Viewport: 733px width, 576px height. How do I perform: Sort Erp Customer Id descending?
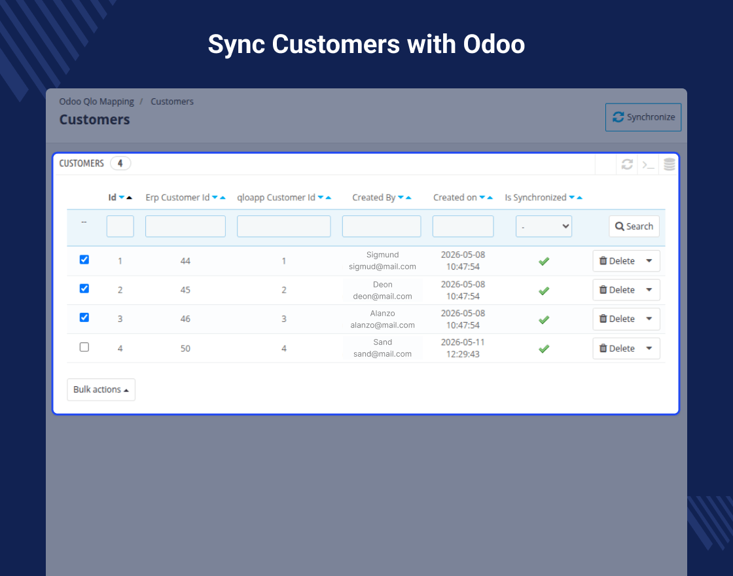(215, 198)
